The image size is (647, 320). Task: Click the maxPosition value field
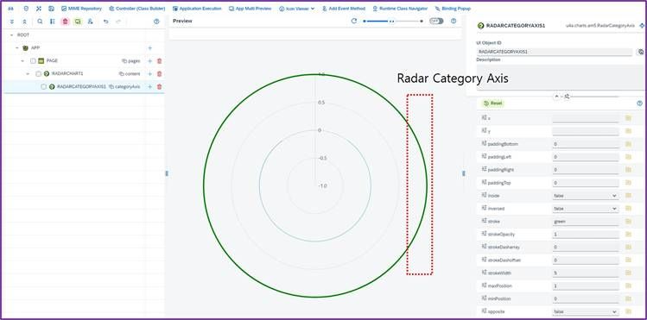[585, 285]
